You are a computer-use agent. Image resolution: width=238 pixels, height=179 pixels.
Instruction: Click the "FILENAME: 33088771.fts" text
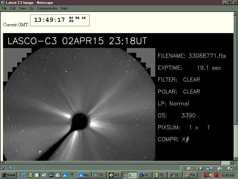point(192,56)
